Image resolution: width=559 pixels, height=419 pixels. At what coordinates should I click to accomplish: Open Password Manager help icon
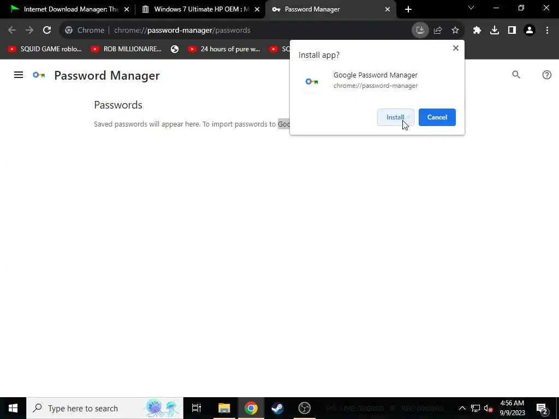click(547, 75)
